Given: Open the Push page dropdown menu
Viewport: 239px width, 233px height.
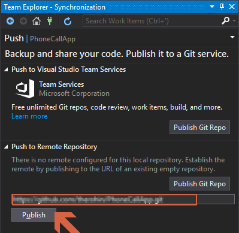Looking at the screenshot, I should tap(232, 37).
